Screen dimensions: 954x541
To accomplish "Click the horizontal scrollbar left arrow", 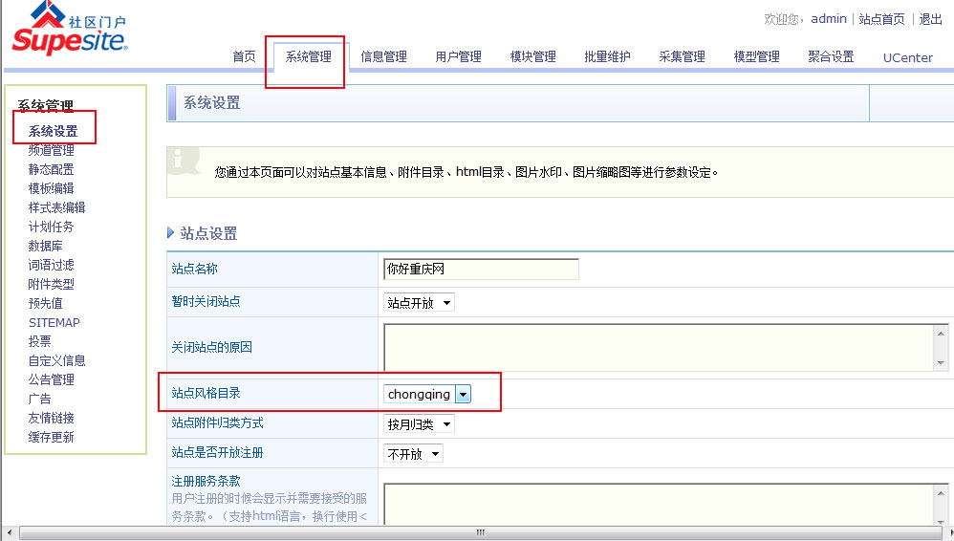I will click(10, 533).
